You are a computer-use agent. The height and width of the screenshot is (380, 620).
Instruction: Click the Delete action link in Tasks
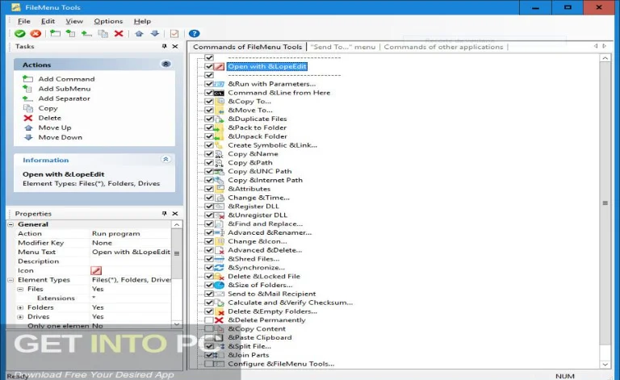(50, 118)
